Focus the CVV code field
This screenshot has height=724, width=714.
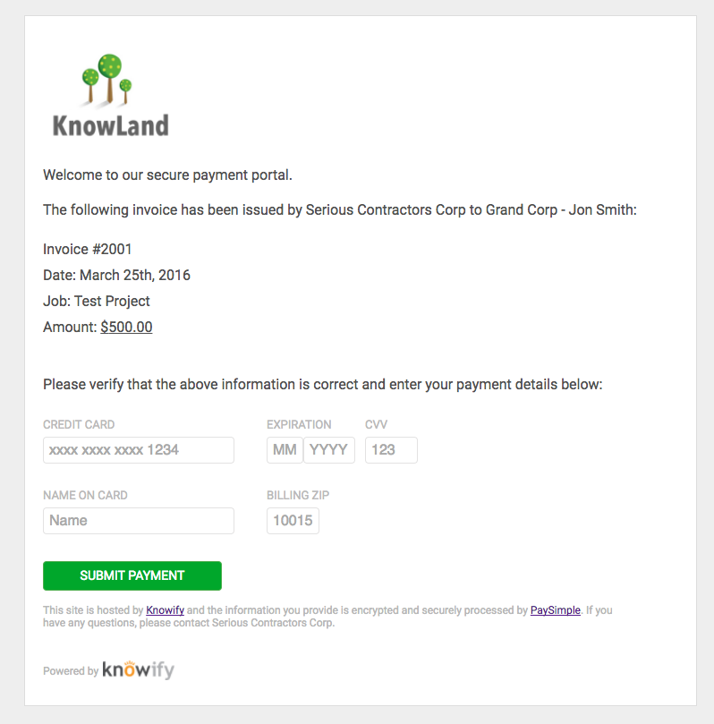pyautogui.click(x=391, y=450)
